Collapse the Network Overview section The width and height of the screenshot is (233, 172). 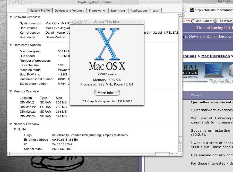coord(11,124)
